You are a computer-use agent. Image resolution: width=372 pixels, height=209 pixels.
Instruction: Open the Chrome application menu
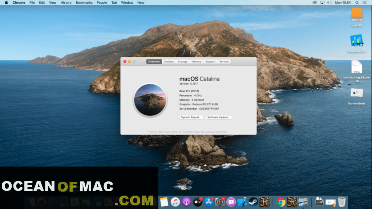point(19,3)
